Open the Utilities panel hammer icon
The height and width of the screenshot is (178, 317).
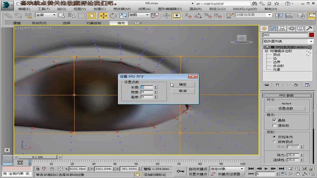(x=309, y=28)
